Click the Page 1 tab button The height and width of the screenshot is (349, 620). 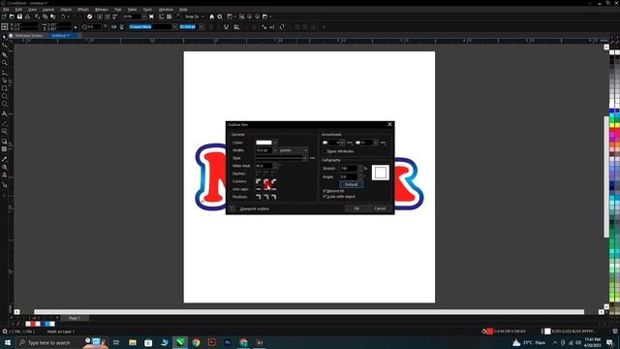click(x=74, y=318)
